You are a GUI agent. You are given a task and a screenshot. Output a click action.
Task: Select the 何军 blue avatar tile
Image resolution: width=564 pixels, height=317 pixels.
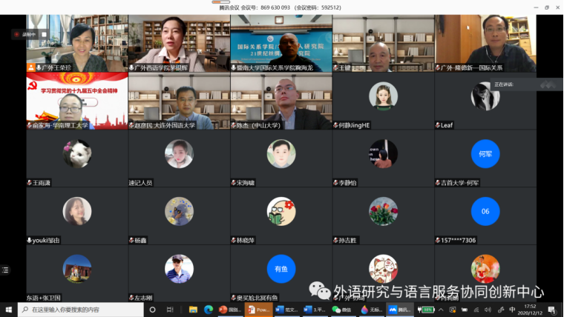point(485,153)
